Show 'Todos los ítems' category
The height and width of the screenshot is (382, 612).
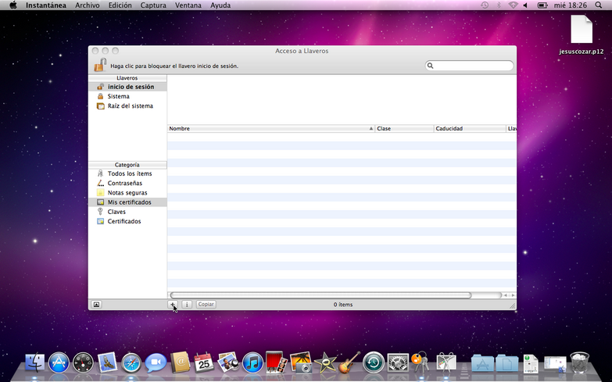(127, 173)
